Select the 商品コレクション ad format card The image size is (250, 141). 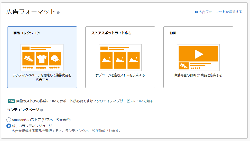[42, 57]
